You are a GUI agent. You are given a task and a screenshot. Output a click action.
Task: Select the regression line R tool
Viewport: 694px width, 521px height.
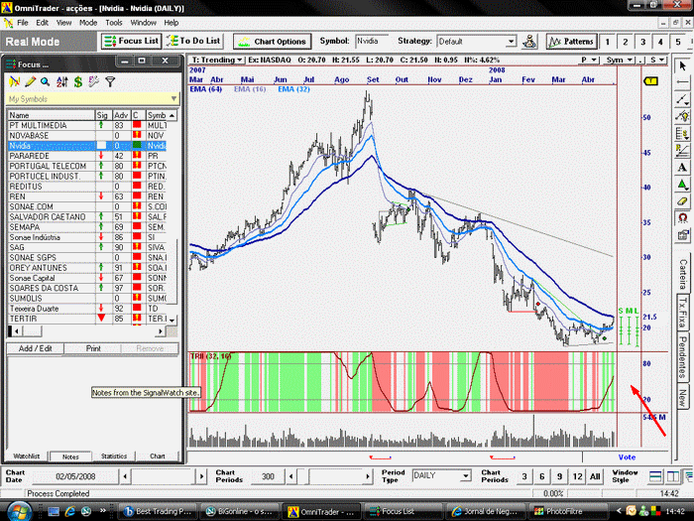pos(682,150)
